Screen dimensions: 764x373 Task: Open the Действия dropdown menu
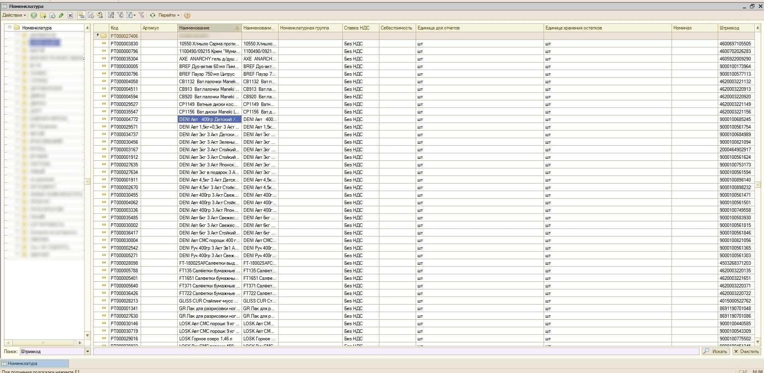14,15
